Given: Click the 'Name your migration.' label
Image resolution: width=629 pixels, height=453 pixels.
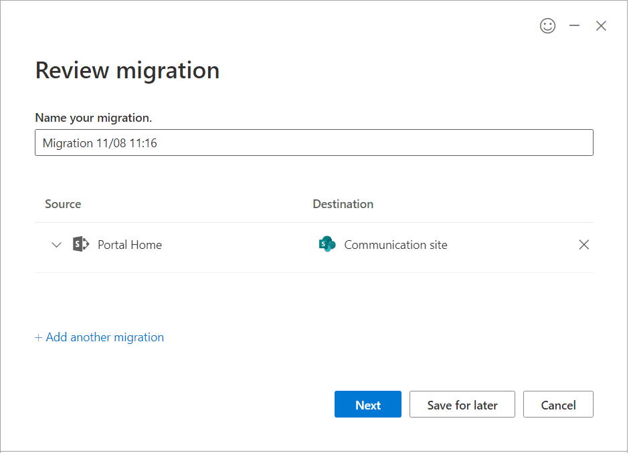Looking at the screenshot, I should [94, 118].
